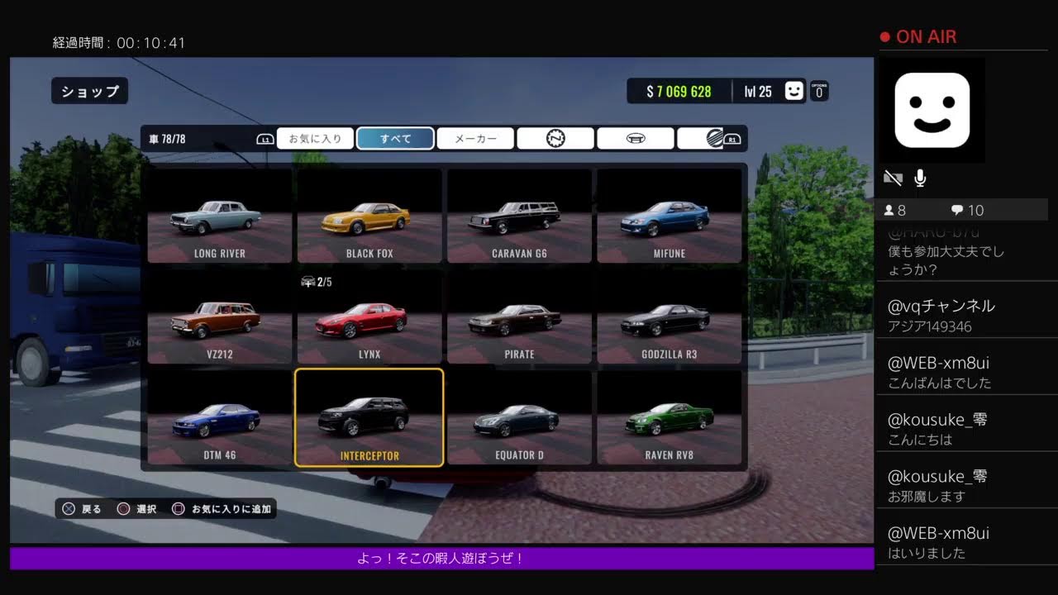Toggle the microphone icon
1058x595 pixels.
pyautogui.click(x=920, y=178)
